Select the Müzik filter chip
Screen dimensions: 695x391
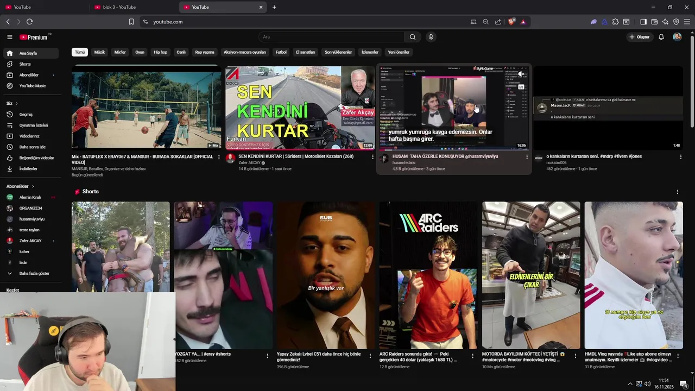click(x=99, y=52)
